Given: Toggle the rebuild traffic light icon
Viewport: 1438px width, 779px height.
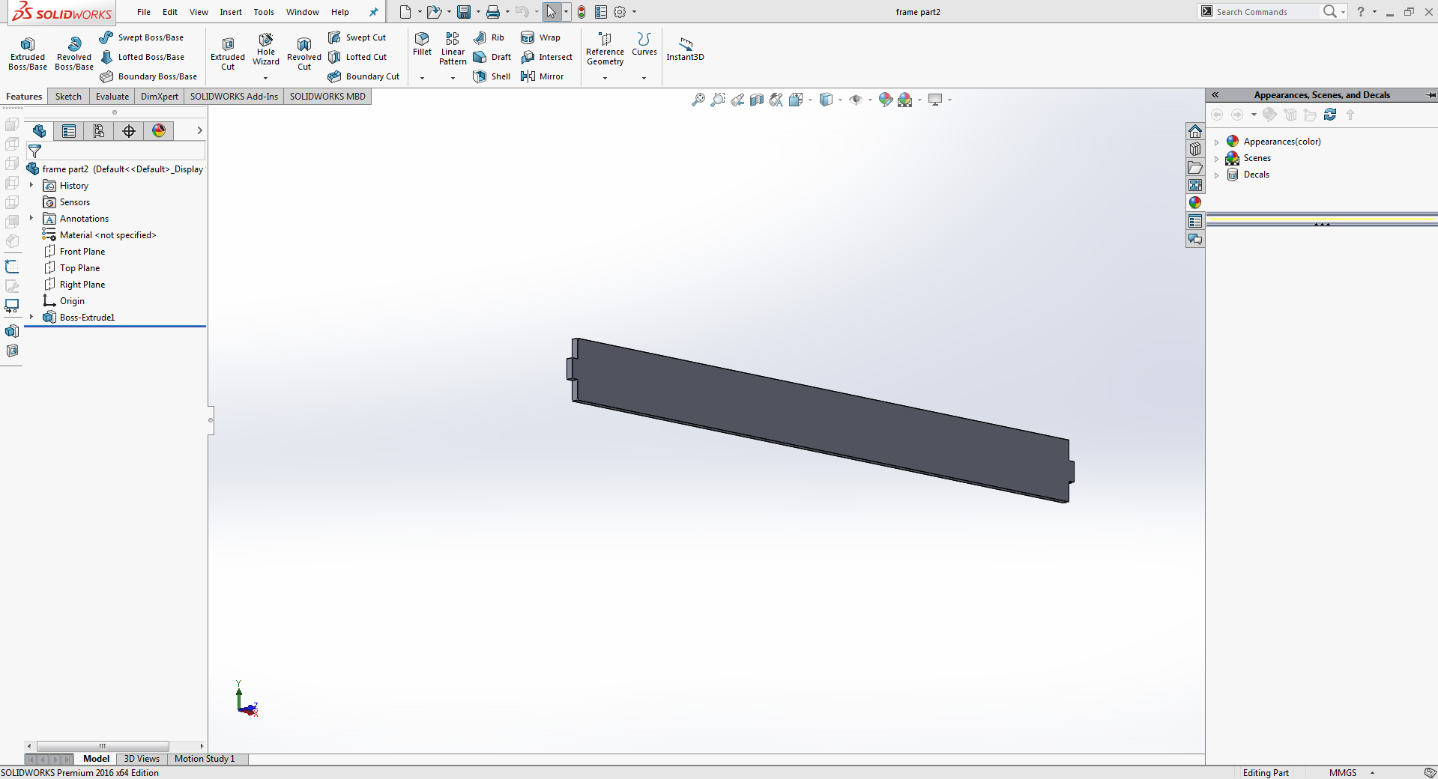Looking at the screenshot, I should click(x=581, y=12).
